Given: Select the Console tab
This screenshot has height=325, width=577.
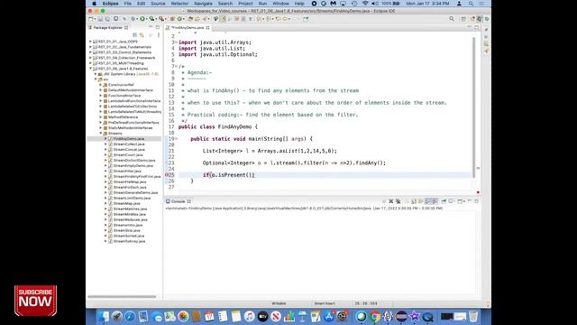Looking at the screenshot, I should click(x=179, y=201).
